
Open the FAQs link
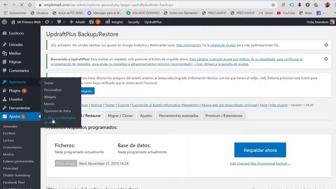pos(264,105)
